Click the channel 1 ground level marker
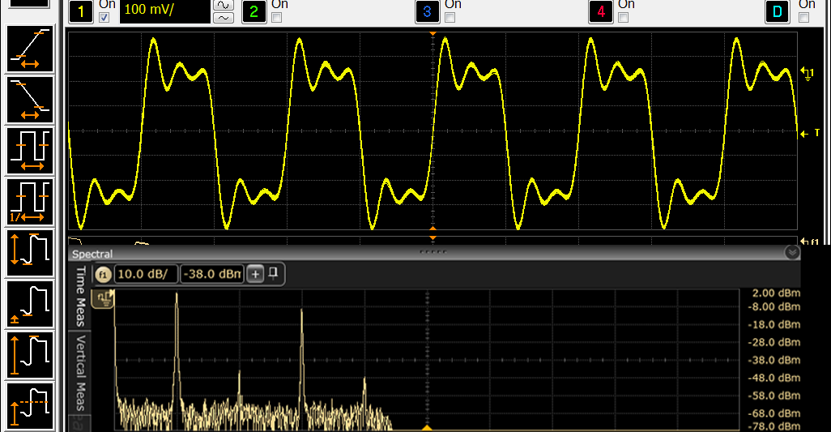Image resolution: width=831 pixels, height=432 pixels. (x=808, y=73)
